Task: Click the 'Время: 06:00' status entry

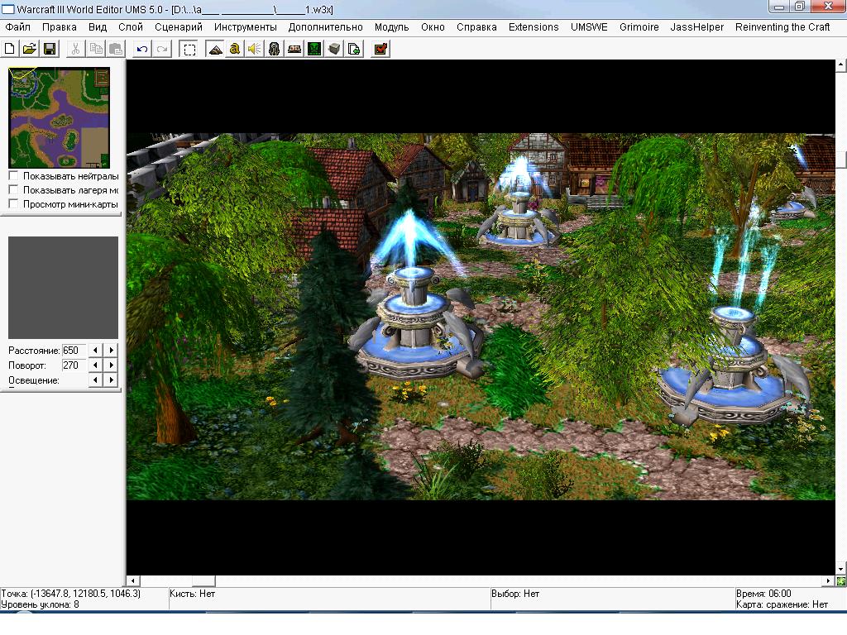Action: 763,594
